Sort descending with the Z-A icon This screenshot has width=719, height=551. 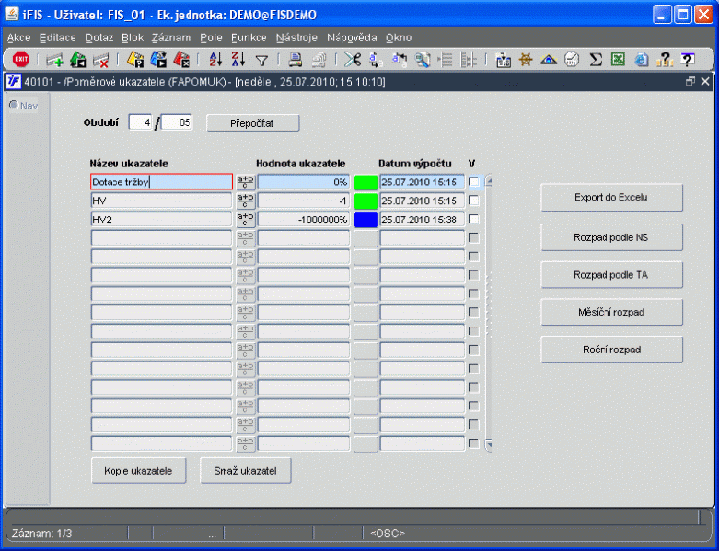[x=238, y=60]
